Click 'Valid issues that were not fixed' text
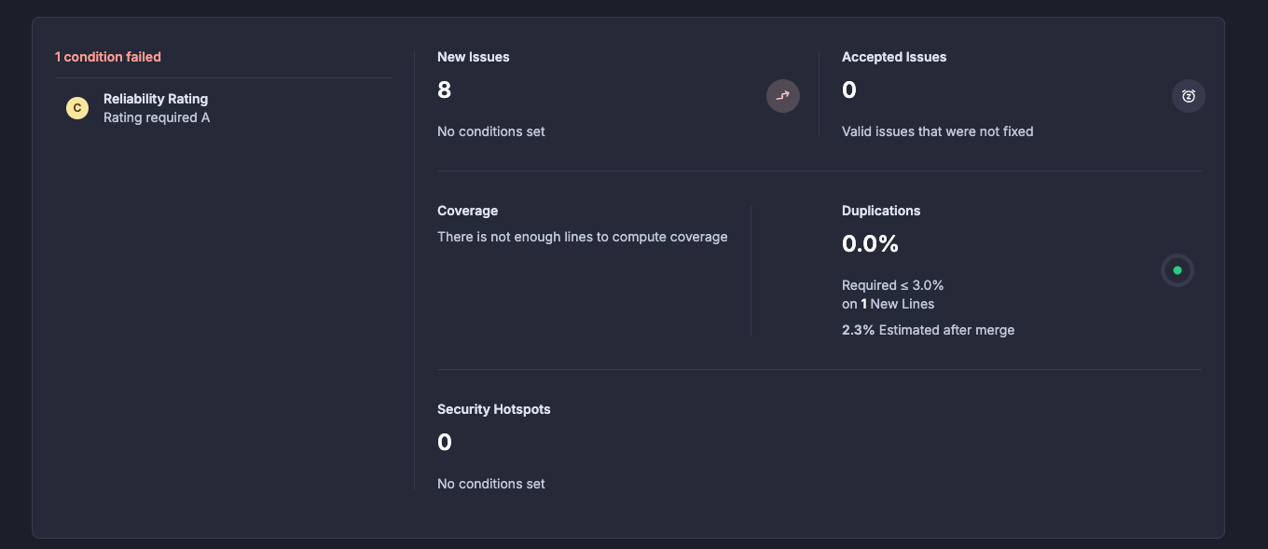 [937, 131]
